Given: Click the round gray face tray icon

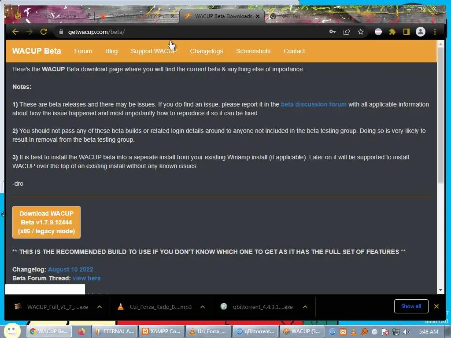Looking at the screenshot, I should pos(375,332).
